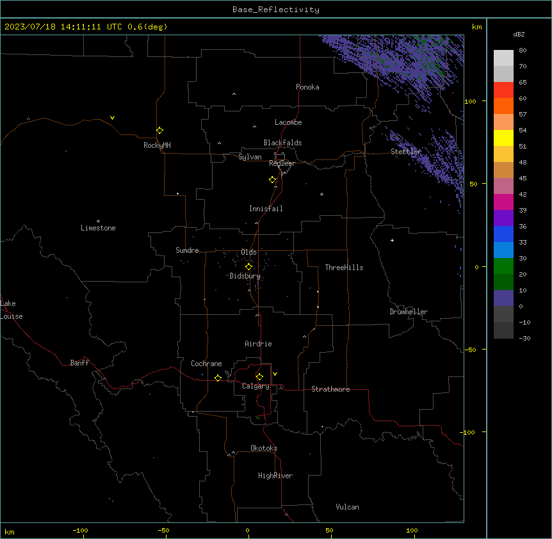Click the Vulcan label
The height and width of the screenshot is (539, 552).
(347, 507)
